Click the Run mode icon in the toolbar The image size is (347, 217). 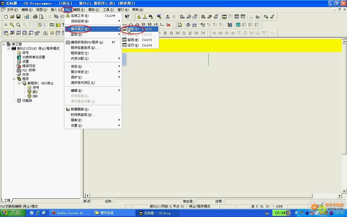[x=243, y=17]
